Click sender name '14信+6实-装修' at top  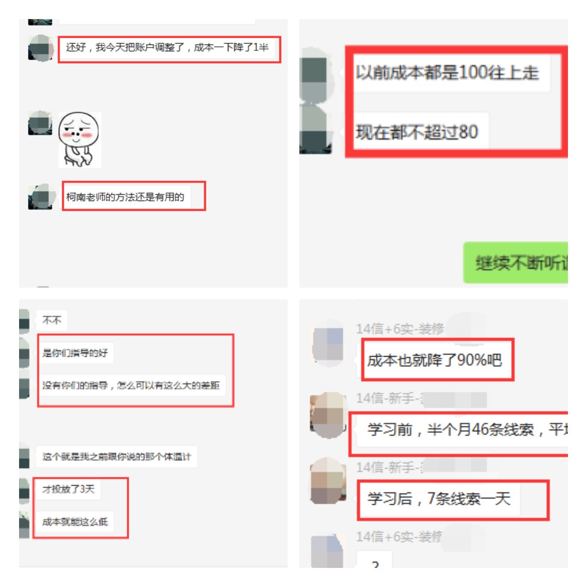(400, 329)
